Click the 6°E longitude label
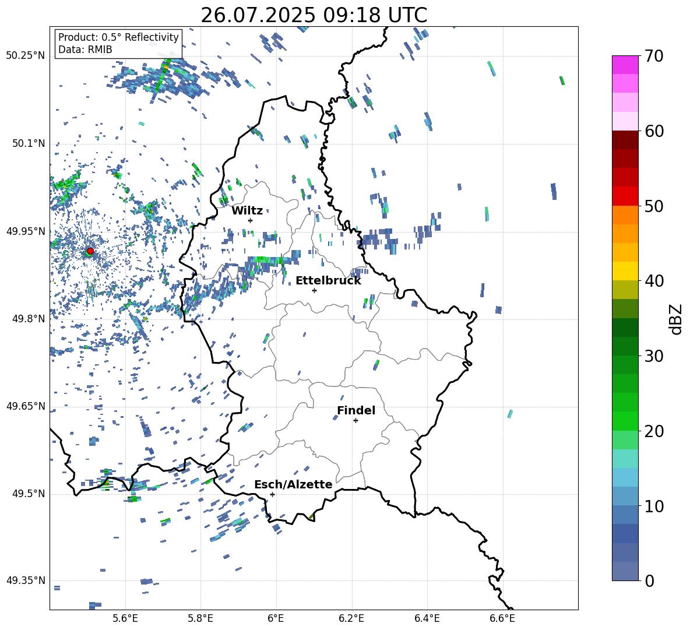This screenshot has width=690, height=630. pos(276,618)
